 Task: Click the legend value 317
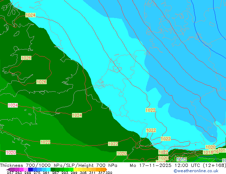pyautogui.click(x=102, y=173)
